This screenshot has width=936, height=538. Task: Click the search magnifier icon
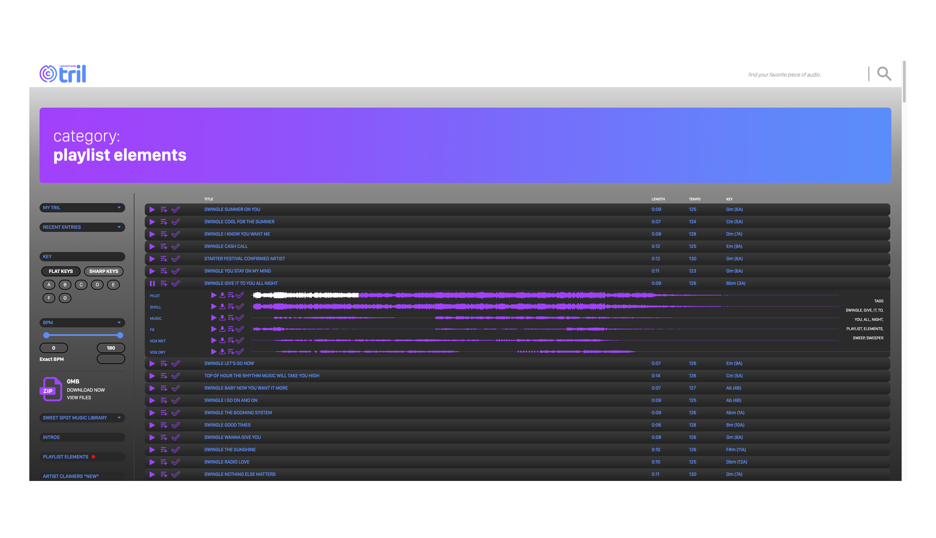[x=884, y=73]
